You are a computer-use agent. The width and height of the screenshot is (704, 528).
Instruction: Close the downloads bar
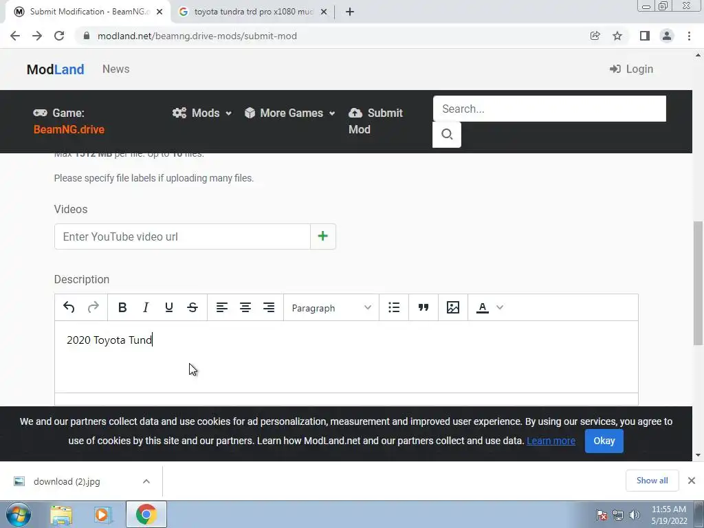click(692, 481)
